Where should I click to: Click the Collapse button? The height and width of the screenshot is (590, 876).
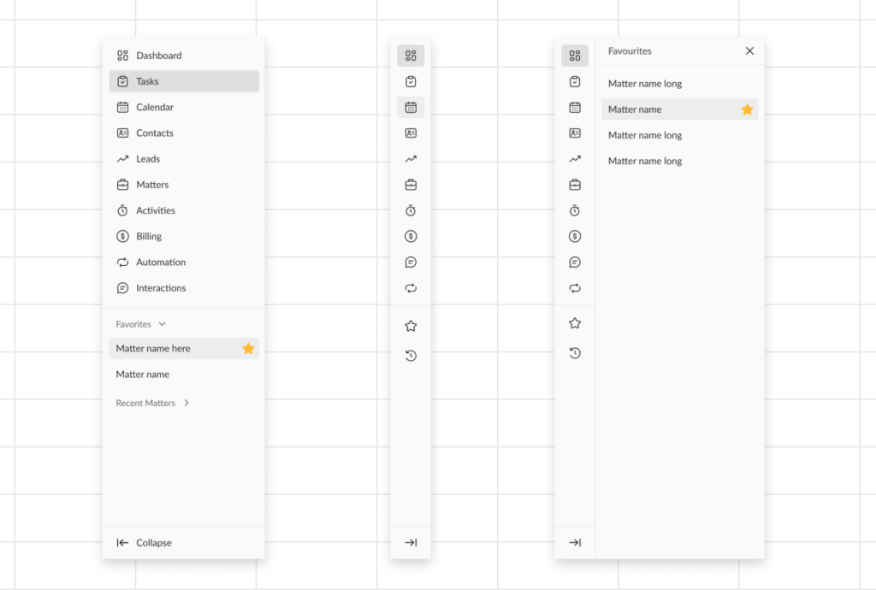(x=144, y=543)
